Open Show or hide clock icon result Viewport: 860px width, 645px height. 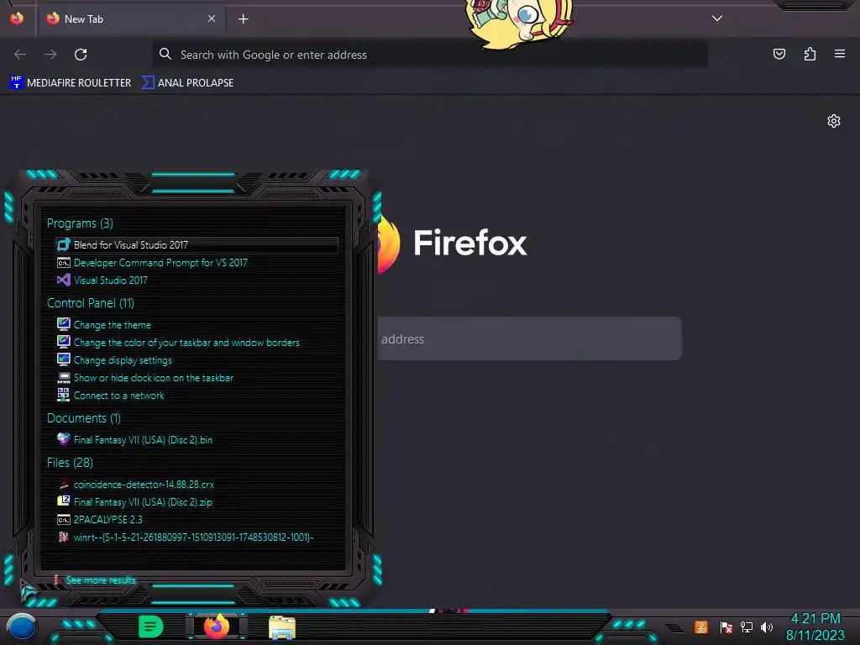(x=153, y=378)
